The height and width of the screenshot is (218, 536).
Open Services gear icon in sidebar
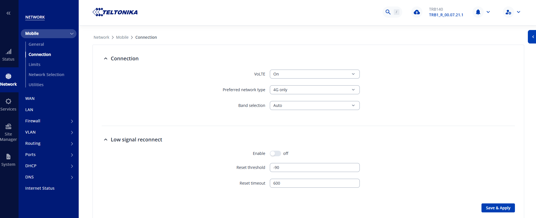coord(8,102)
